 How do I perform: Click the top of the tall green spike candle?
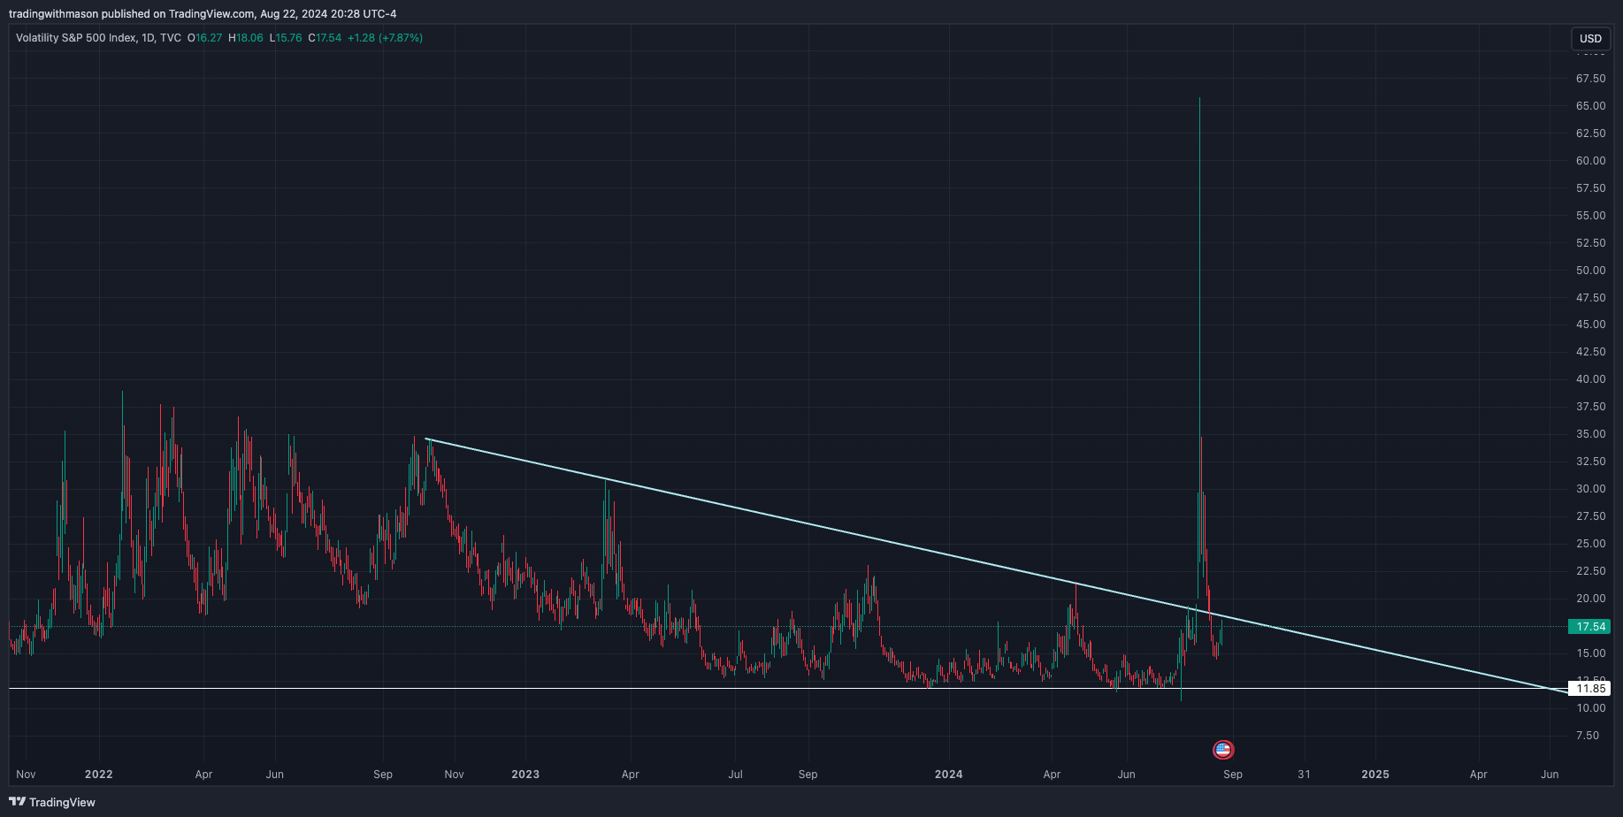click(1199, 99)
